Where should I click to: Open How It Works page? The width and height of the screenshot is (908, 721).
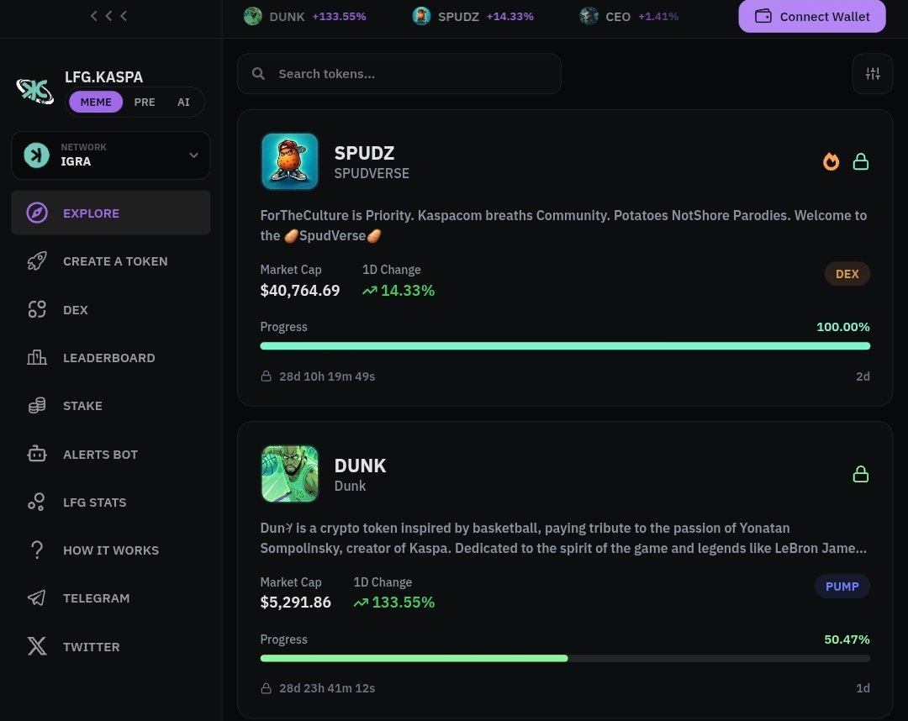[x=111, y=550]
